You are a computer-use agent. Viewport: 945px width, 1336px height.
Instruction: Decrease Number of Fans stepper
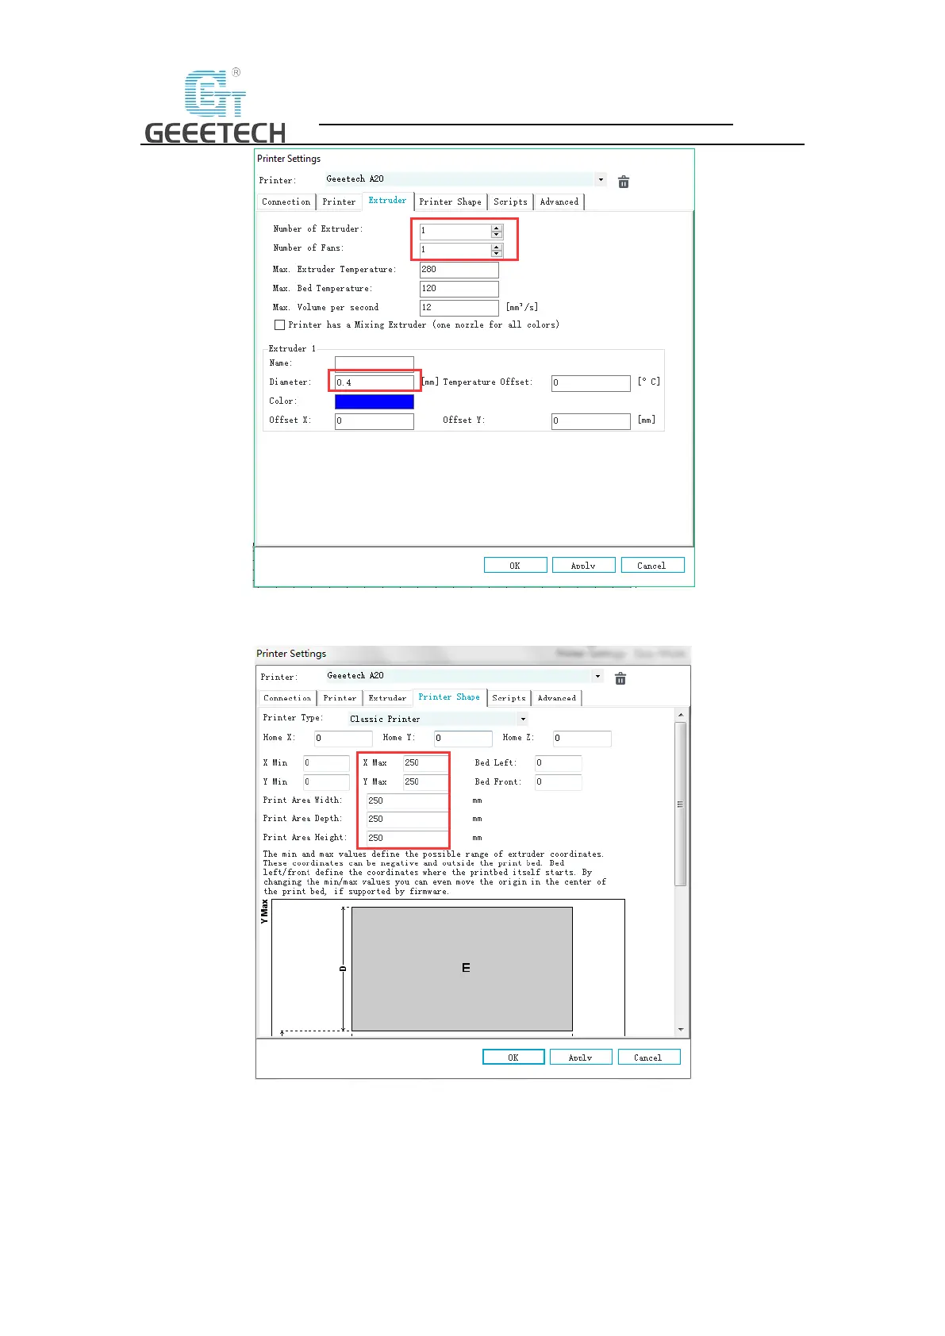coord(497,253)
